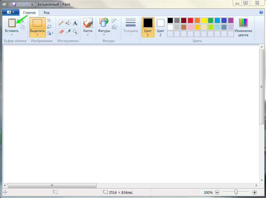266x198 pixels.
Task: Switch to the Вид tab
Action: click(x=46, y=13)
